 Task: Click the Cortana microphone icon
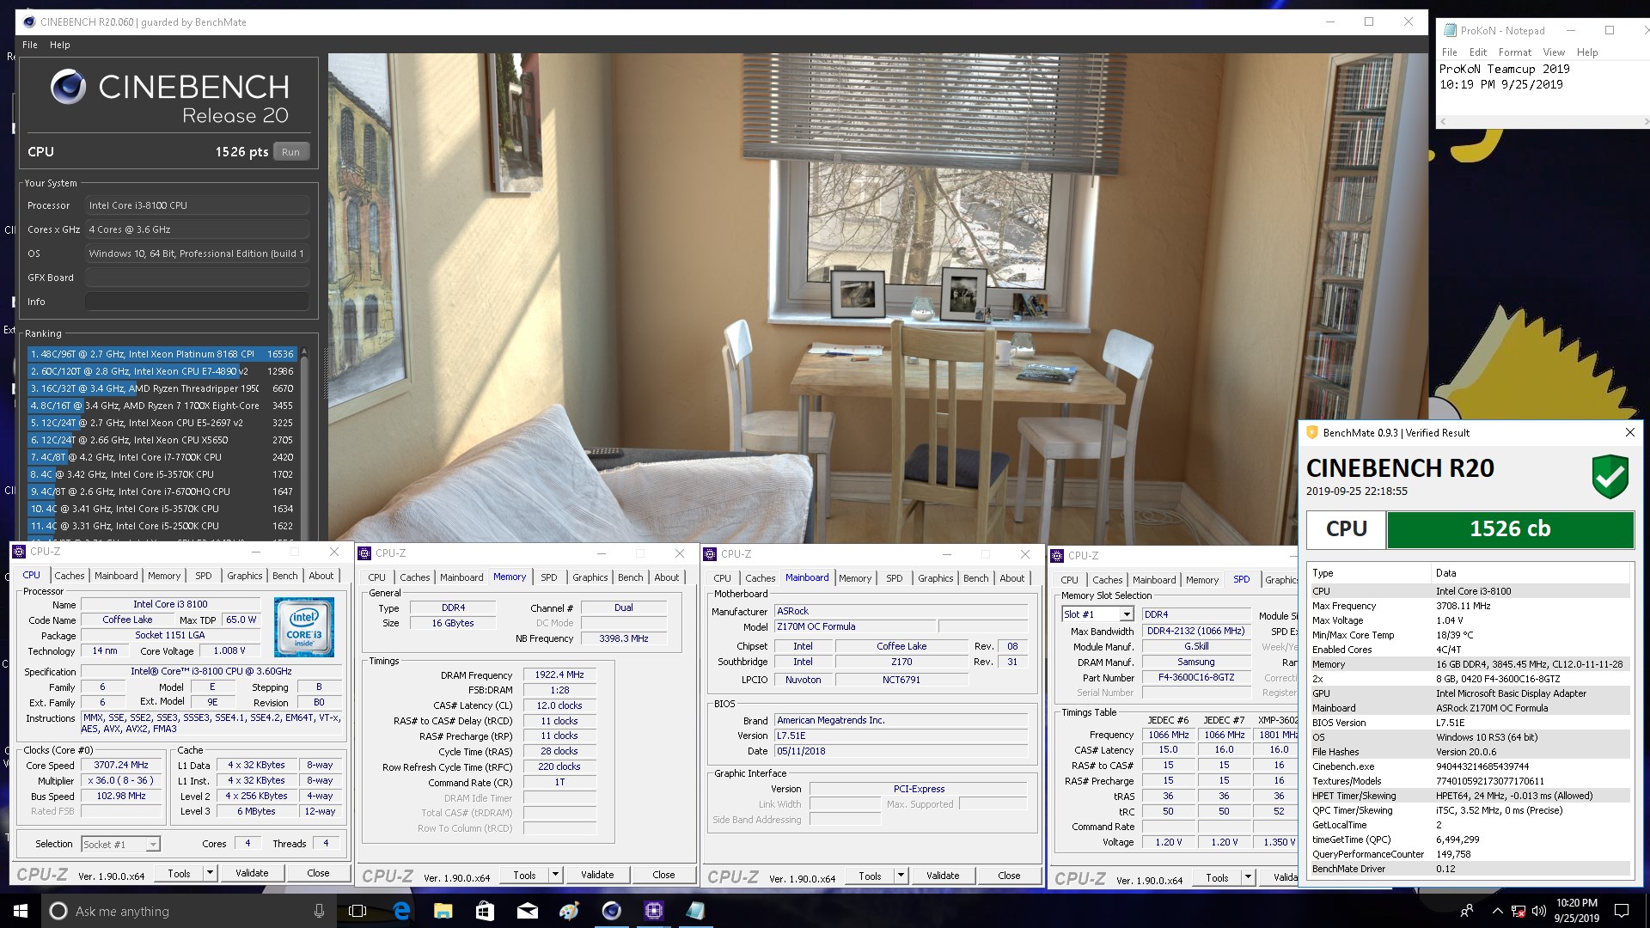coord(319,911)
